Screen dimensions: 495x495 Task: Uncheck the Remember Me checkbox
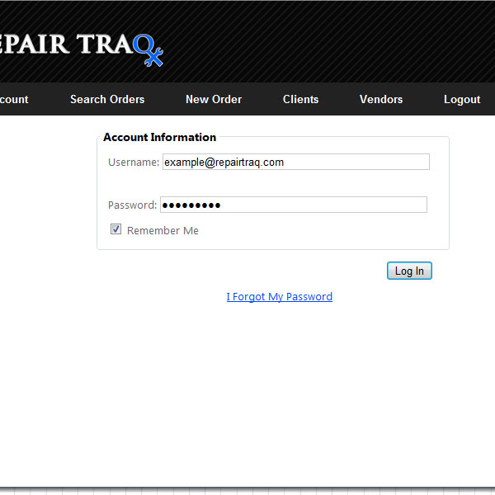point(116,230)
